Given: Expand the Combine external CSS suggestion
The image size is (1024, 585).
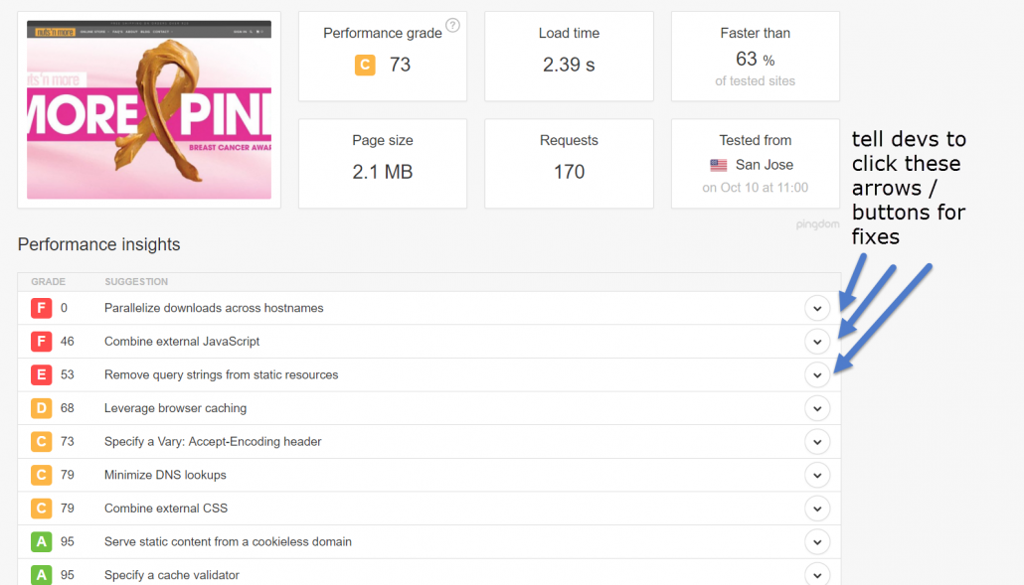Looking at the screenshot, I should coord(817,509).
